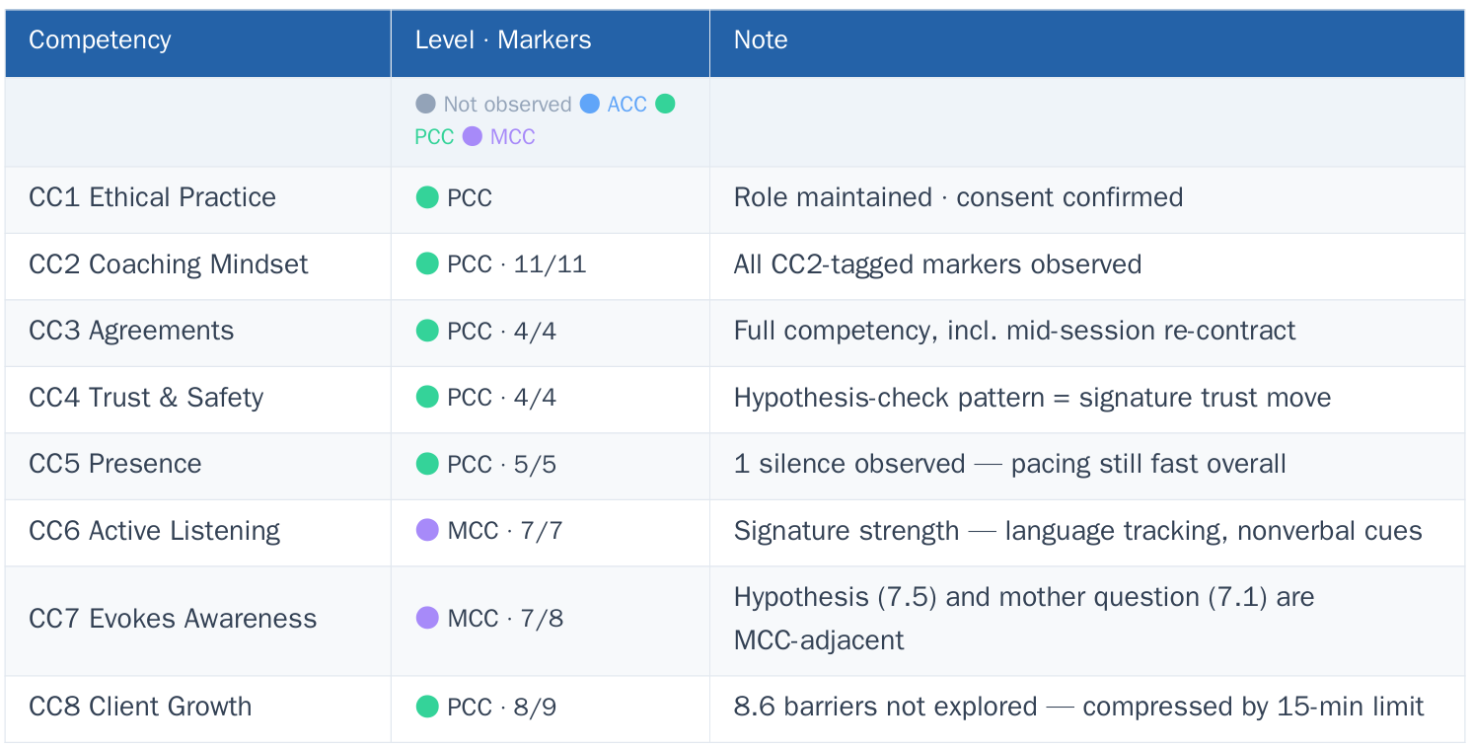Click green dot next to PCC · 11/11
Viewport: 1472px width, 748px height.
point(427,263)
